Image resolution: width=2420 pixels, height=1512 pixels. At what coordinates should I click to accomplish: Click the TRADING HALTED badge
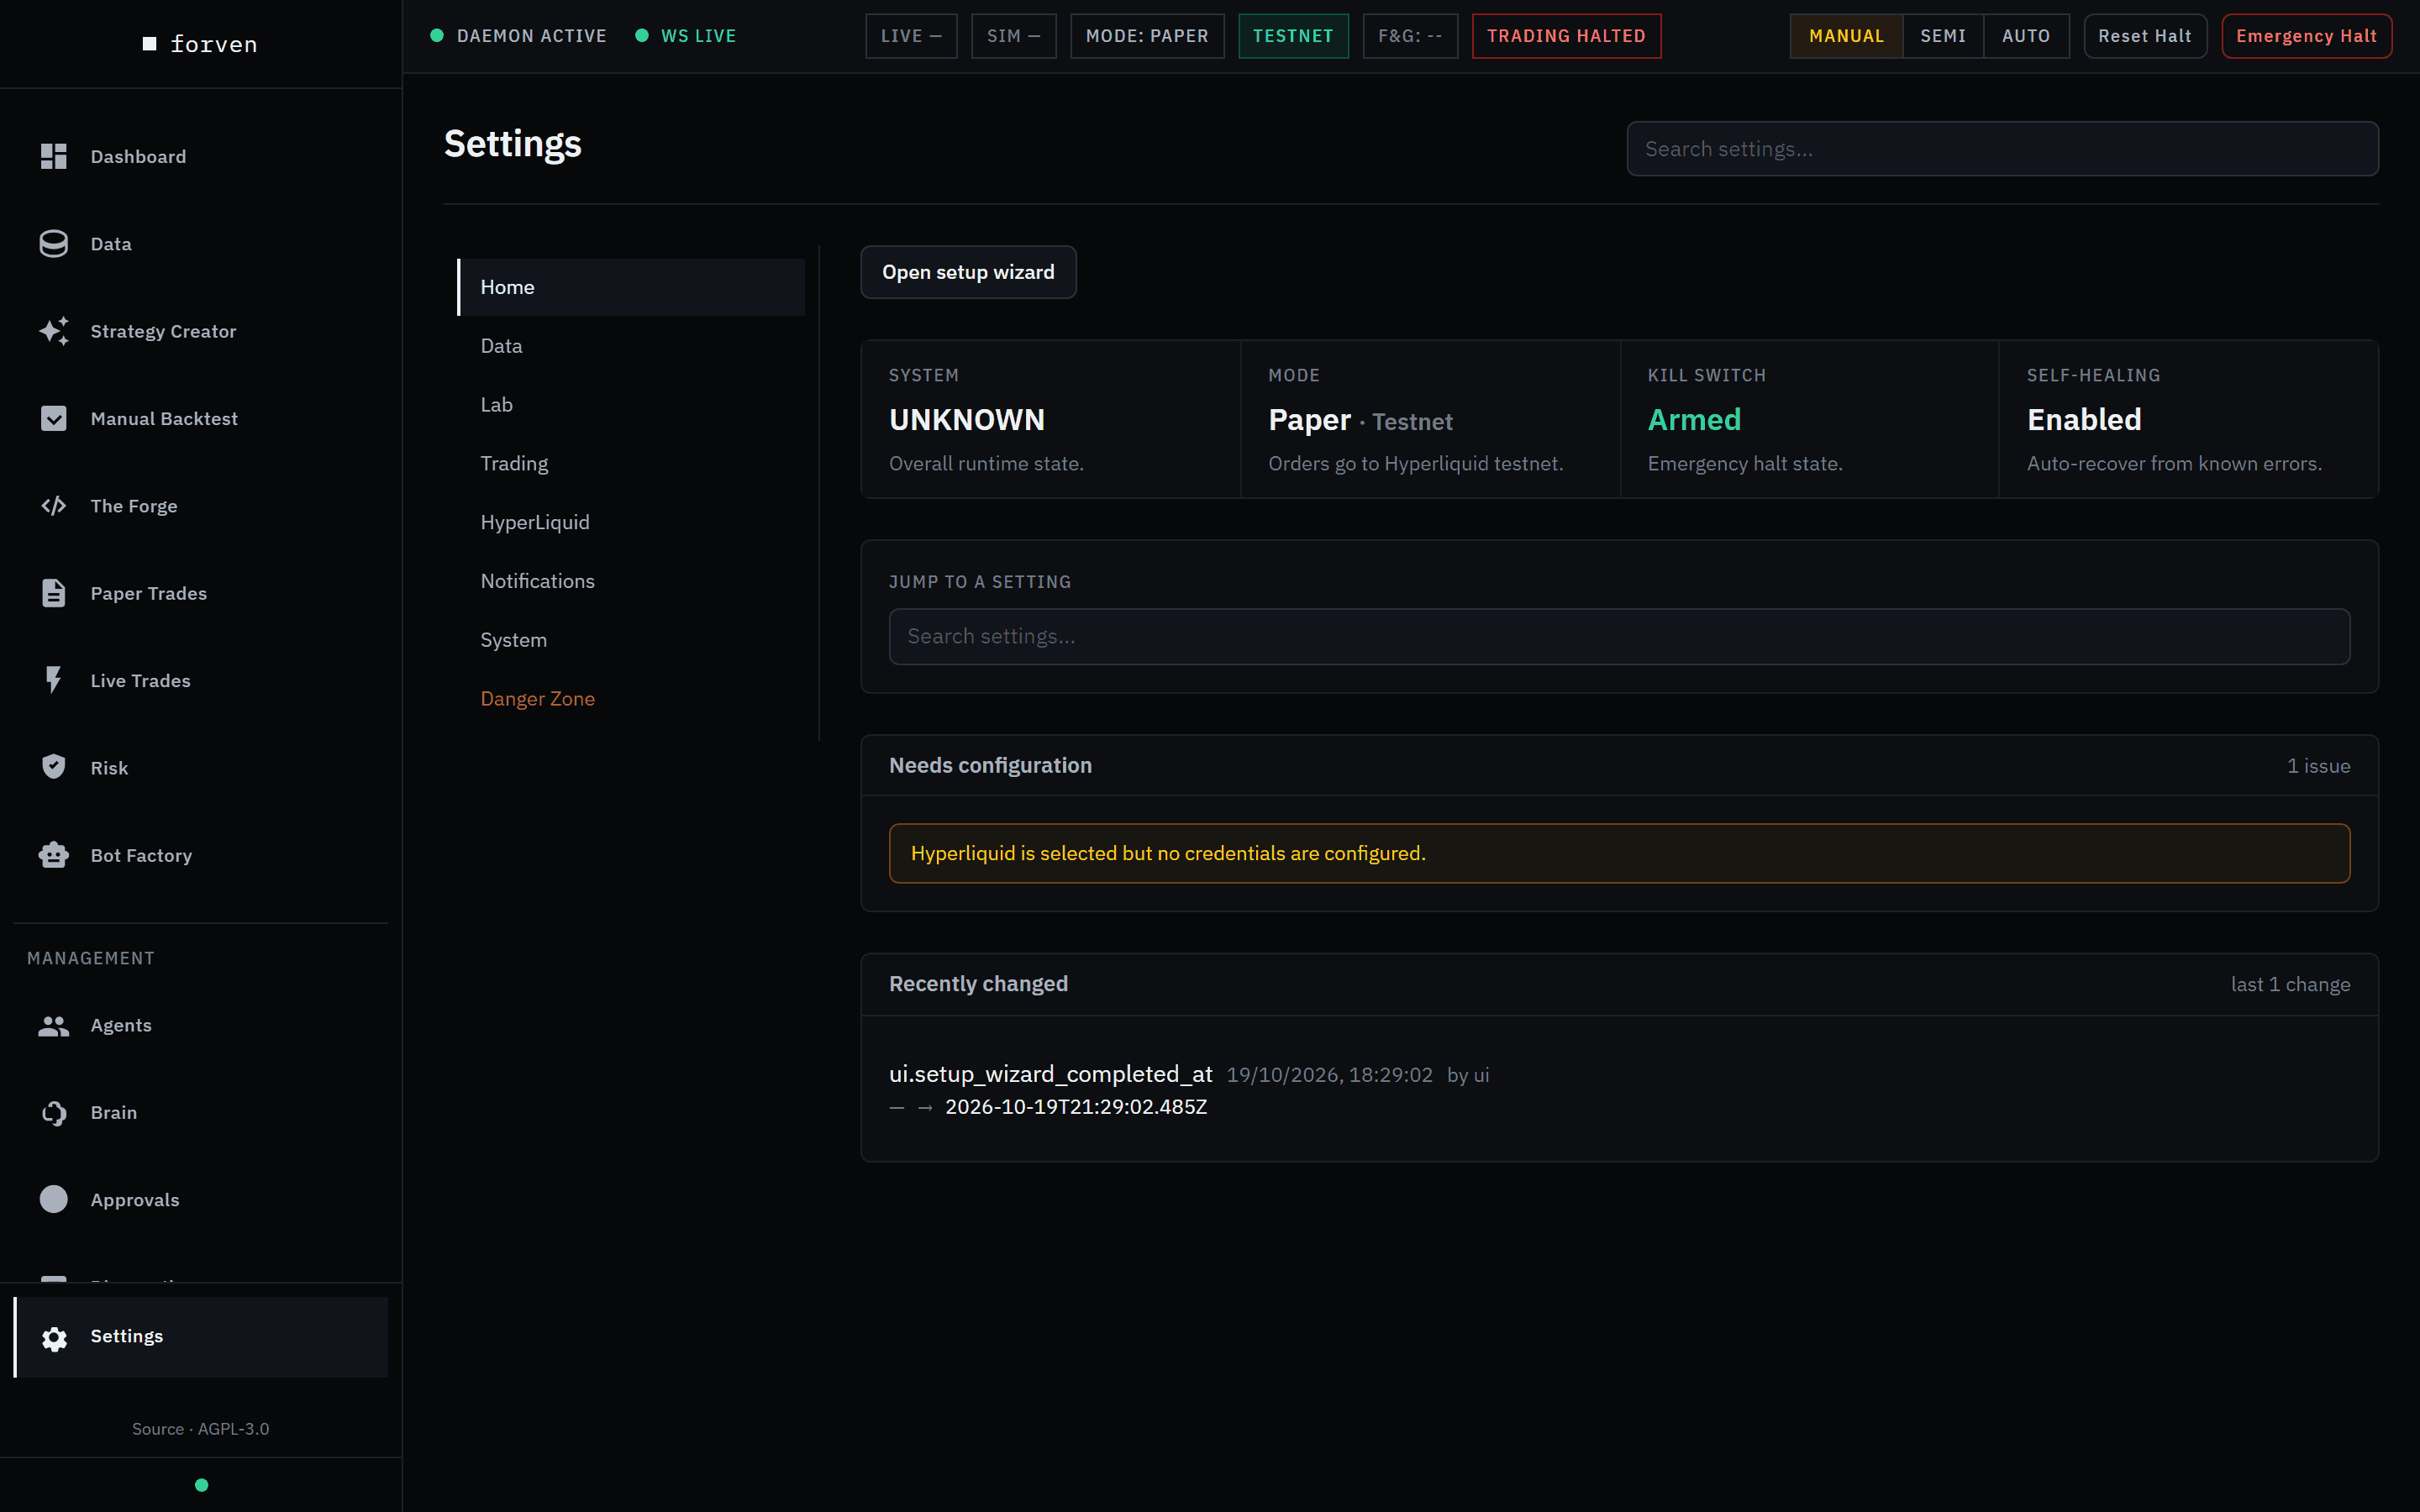pyautogui.click(x=1566, y=36)
